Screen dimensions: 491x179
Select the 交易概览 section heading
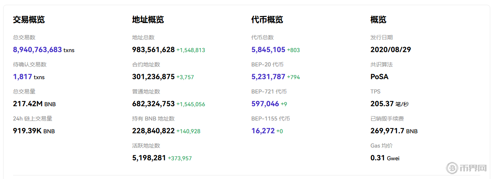point(29,19)
